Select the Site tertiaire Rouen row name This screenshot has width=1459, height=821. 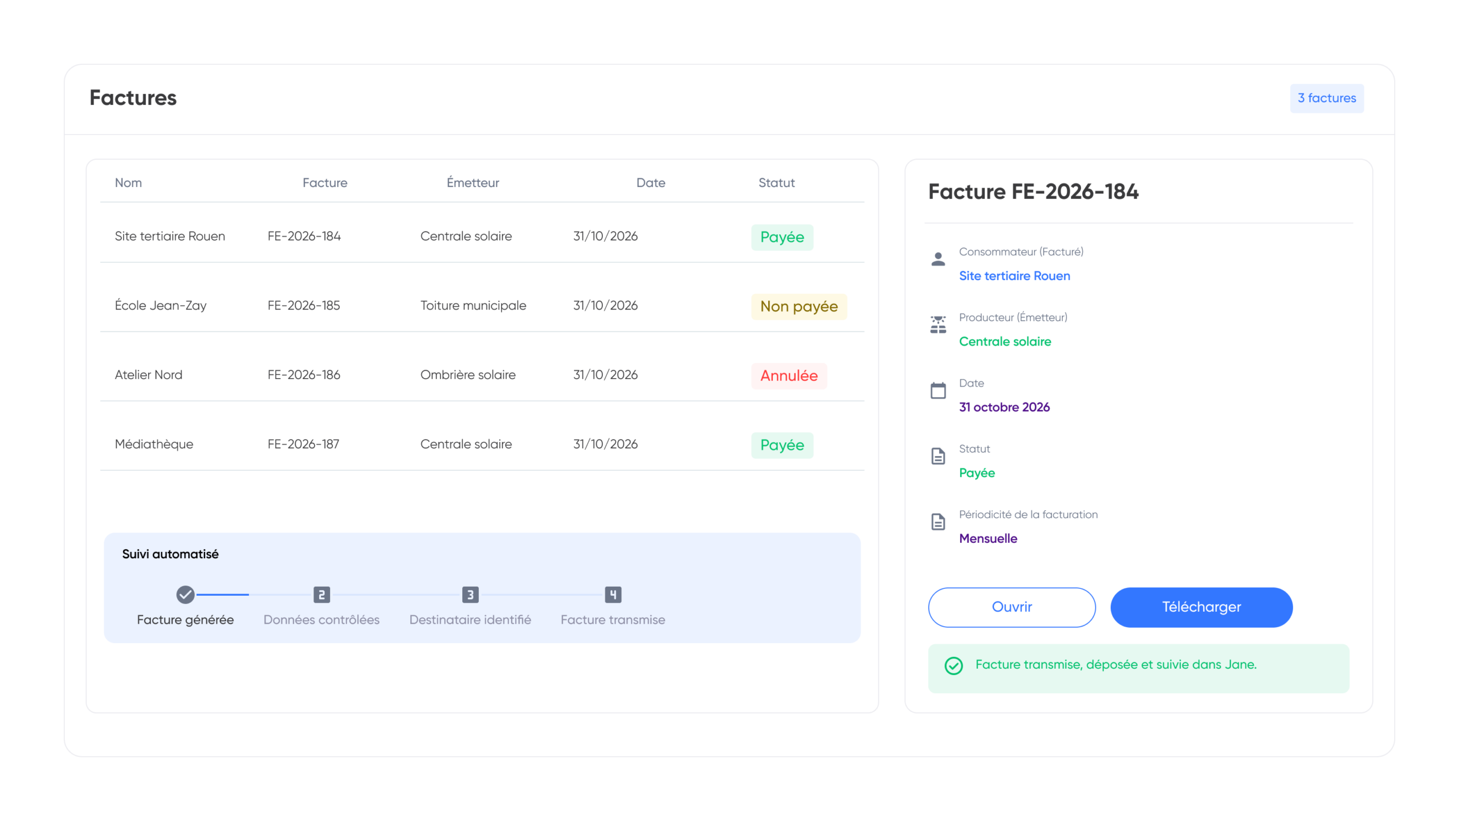pos(170,236)
